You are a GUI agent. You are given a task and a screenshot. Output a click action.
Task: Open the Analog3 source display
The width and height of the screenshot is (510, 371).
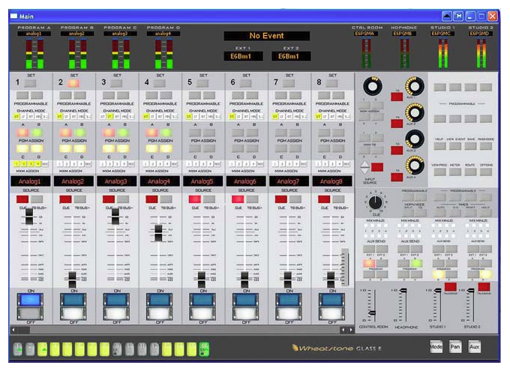117,181
